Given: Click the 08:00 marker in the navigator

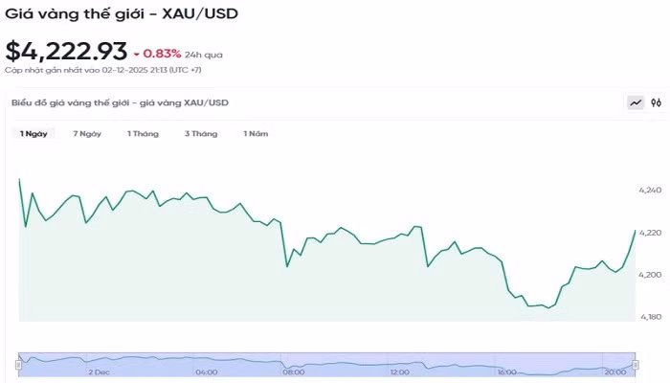Looking at the screenshot, I should click(x=294, y=372).
